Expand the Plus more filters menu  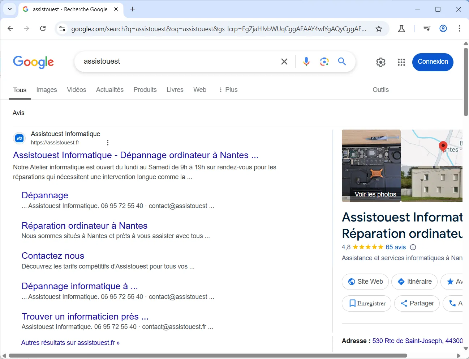pos(228,90)
